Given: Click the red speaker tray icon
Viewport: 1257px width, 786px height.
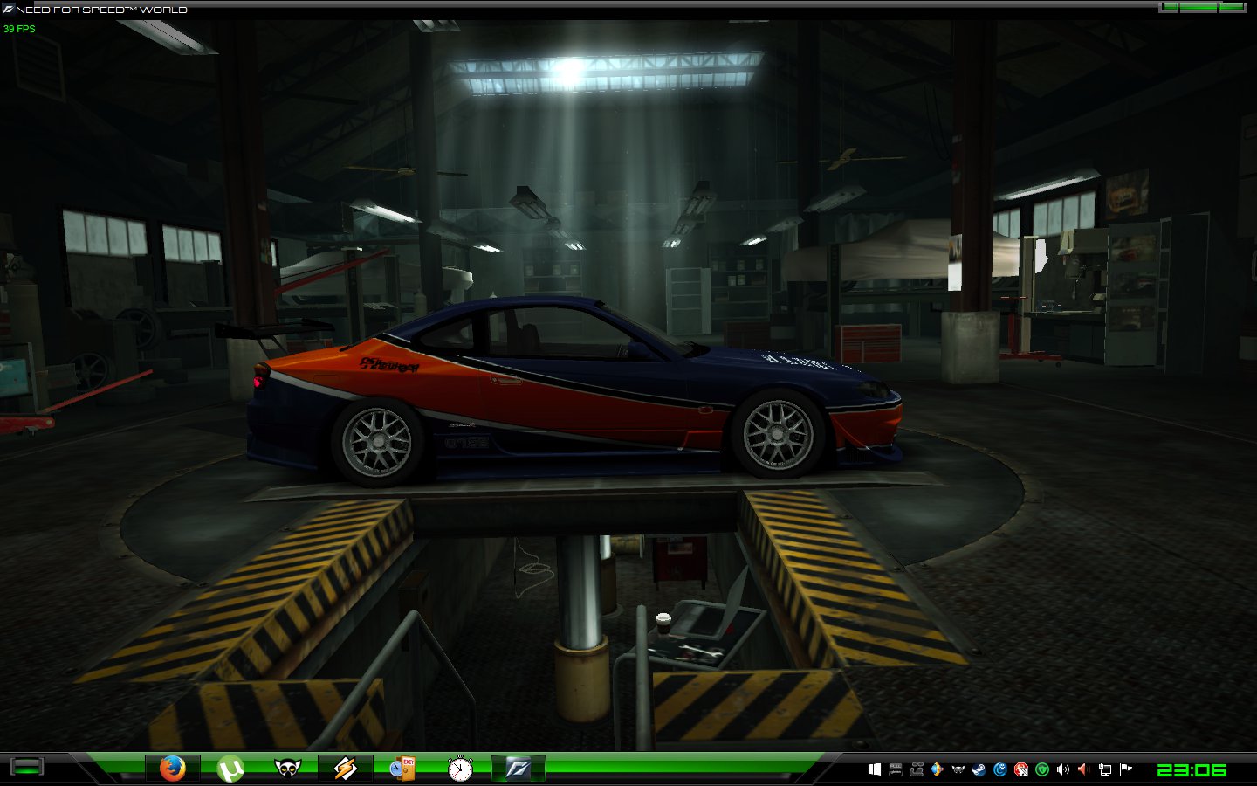Looking at the screenshot, I should click(x=1084, y=769).
